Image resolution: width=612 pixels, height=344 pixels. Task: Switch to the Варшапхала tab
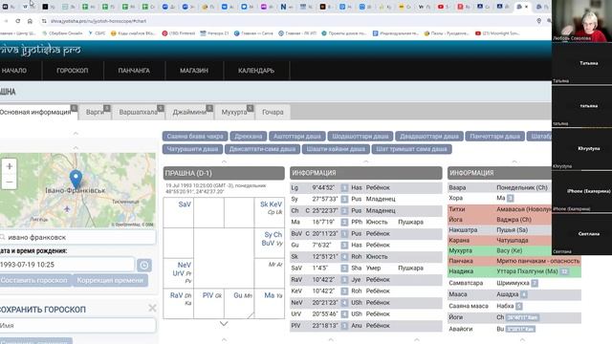click(x=139, y=113)
